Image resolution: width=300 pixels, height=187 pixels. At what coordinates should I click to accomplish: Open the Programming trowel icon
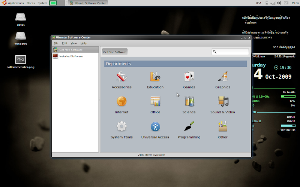(189, 126)
